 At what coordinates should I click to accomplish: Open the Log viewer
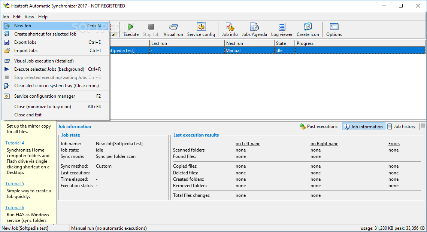coord(282,30)
